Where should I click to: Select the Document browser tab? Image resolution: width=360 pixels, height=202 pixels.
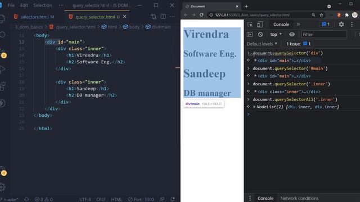pos(211,6)
